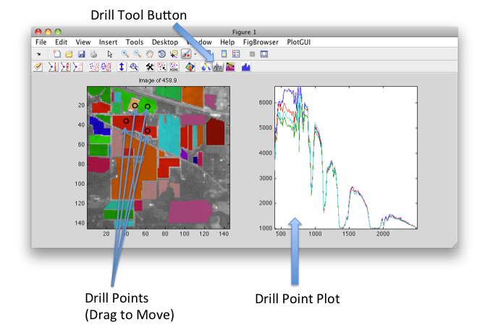This screenshot has width=485, height=330.
Task: Click the lowest drill point circle on image
Action: pyautogui.click(x=147, y=130)
